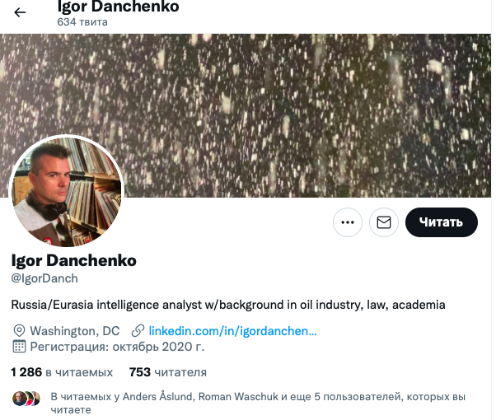Click the location pin icon
Screen dimensions: 496x420
(x=19, y=331)
